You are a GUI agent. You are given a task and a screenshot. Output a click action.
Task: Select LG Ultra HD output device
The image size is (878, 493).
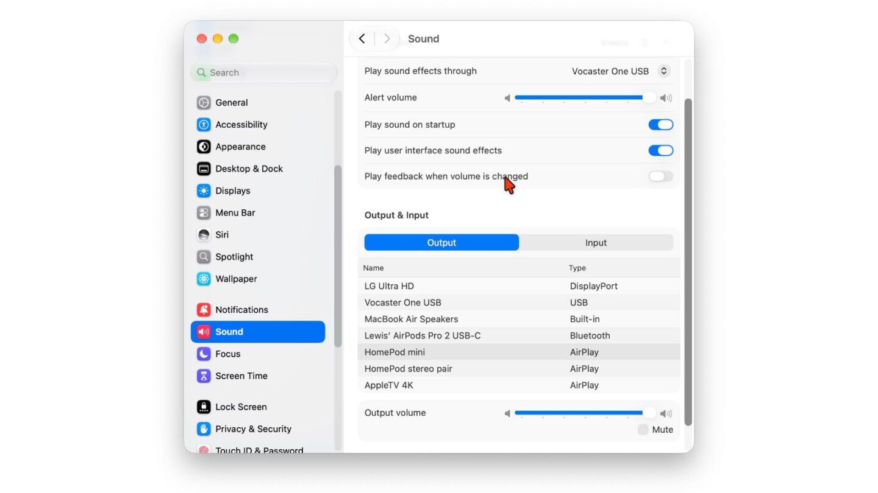click(x=519, y=286)
